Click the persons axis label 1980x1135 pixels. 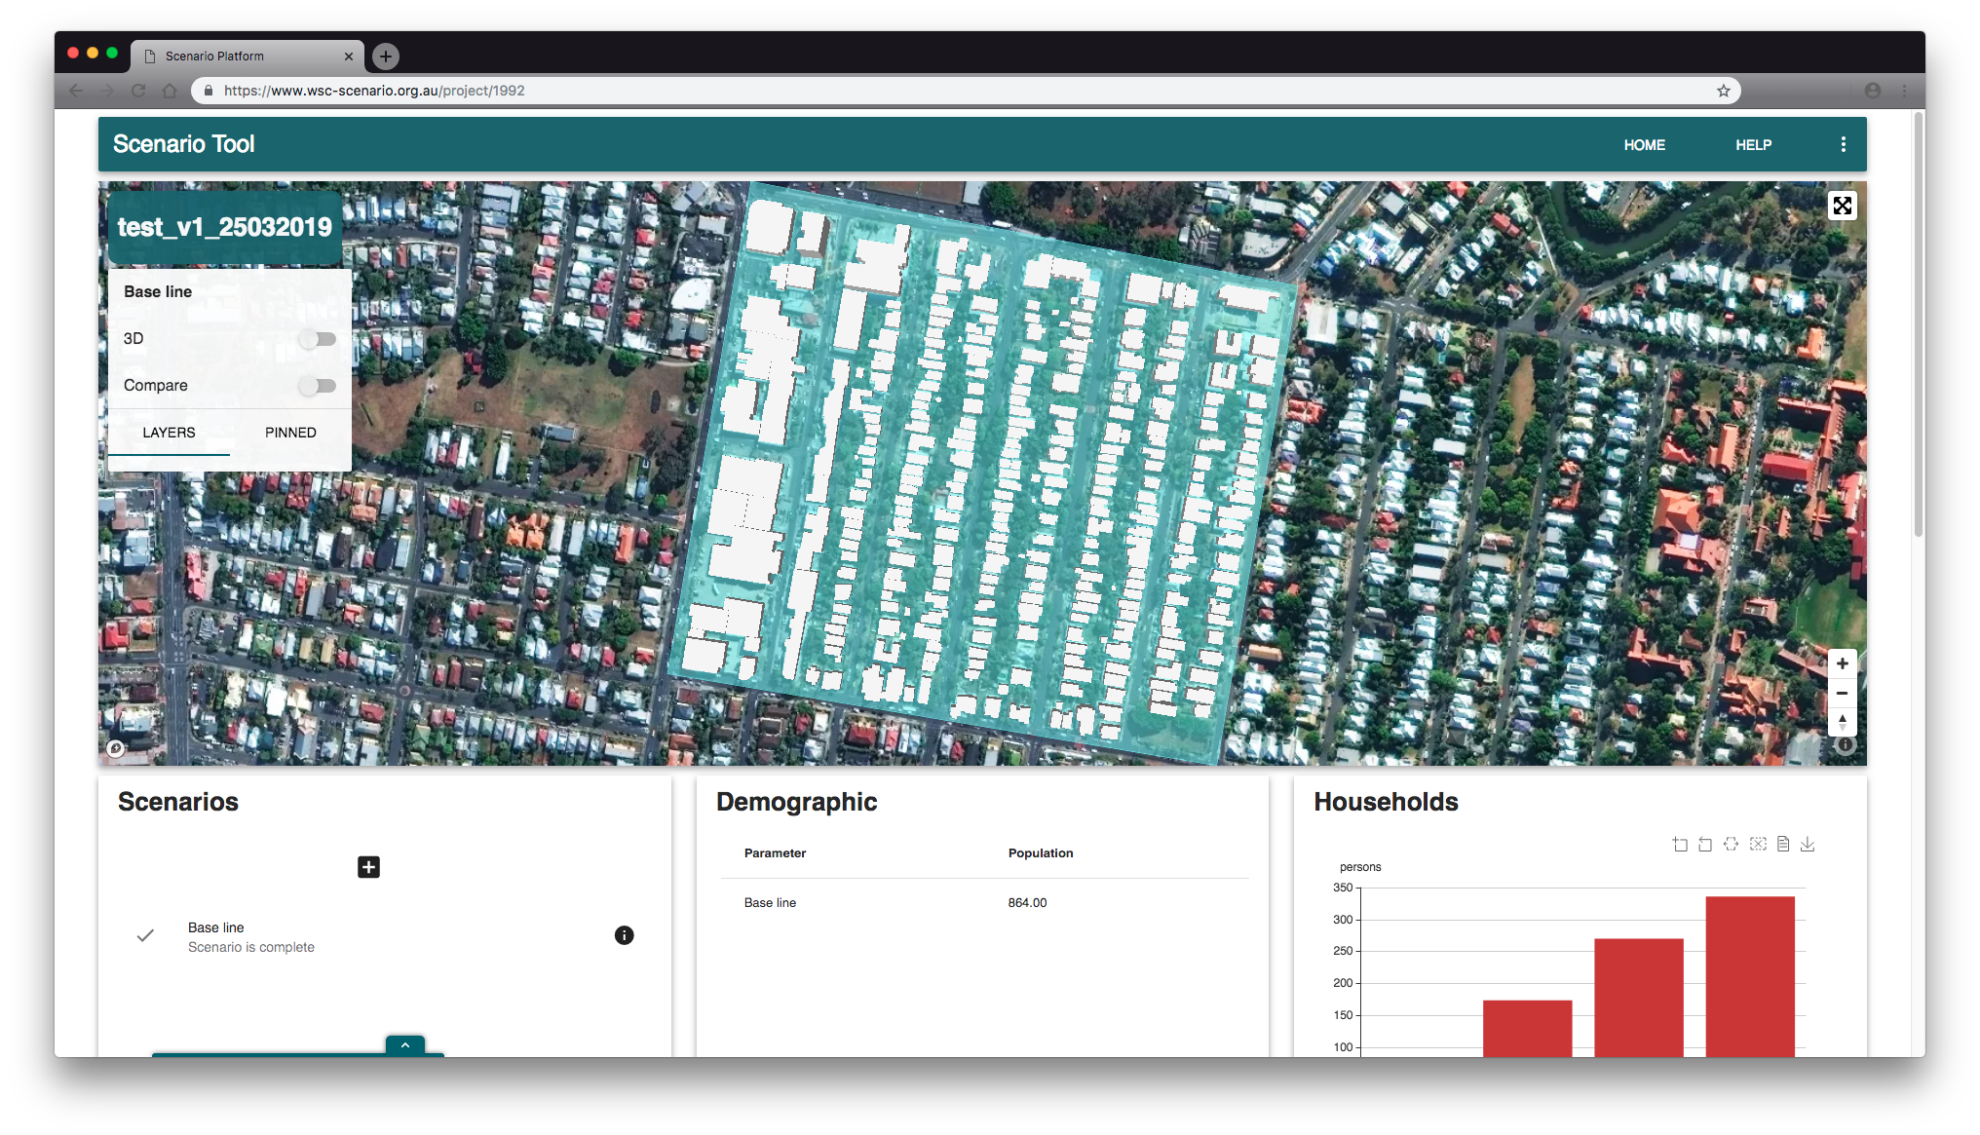(x=1360, y=867)
